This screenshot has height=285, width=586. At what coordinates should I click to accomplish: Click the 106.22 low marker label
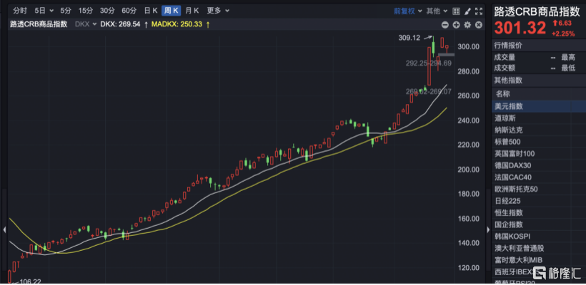point(30,281)
